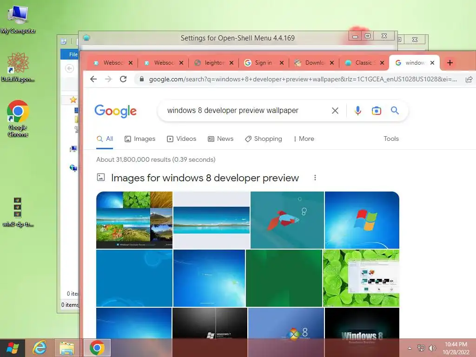Viewport: 476px width, 357px height.
Task: Switch to the leighton tab
Action: tap(214, 63)
